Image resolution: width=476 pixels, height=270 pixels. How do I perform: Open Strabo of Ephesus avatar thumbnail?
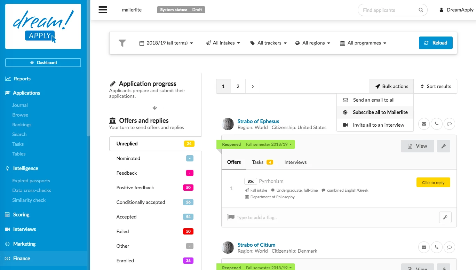click(x=228, y=124)
